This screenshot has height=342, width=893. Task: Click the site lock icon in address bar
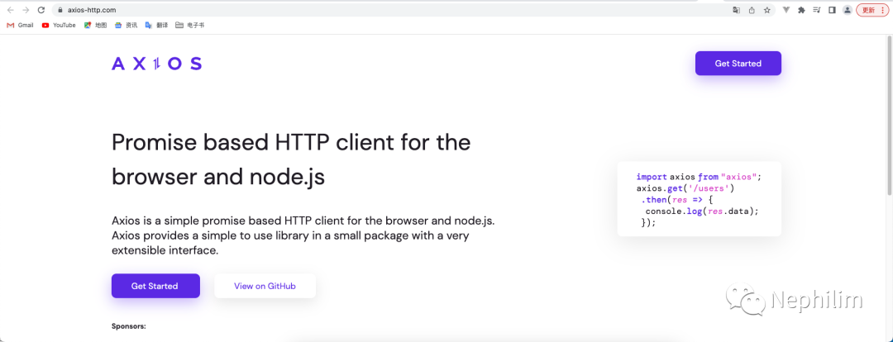pyautogui.click(x=60, y=10)
